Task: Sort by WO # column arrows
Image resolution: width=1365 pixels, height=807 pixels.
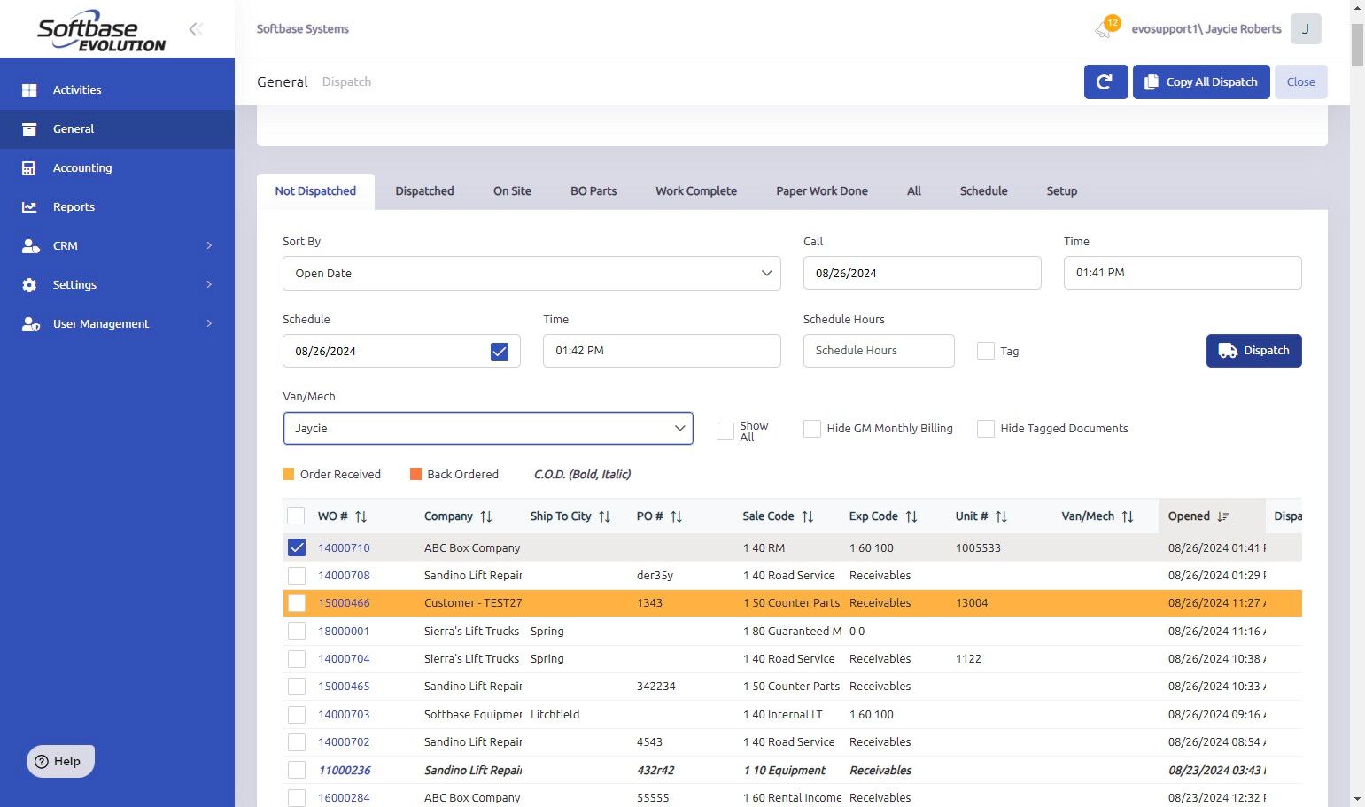Action: coord(361,516)
